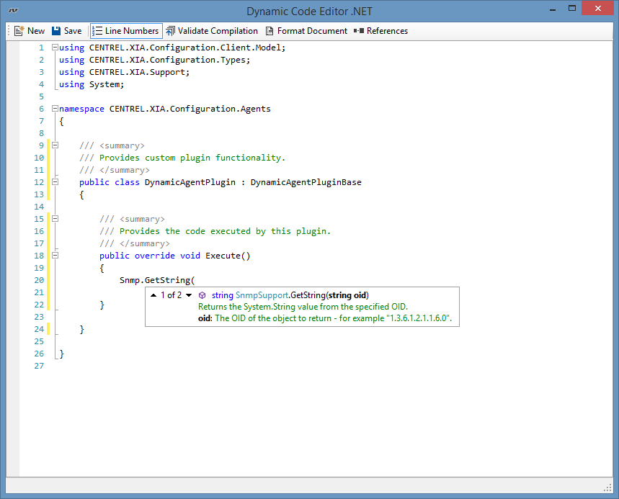Show next overload with down arrow

(189, 295)
